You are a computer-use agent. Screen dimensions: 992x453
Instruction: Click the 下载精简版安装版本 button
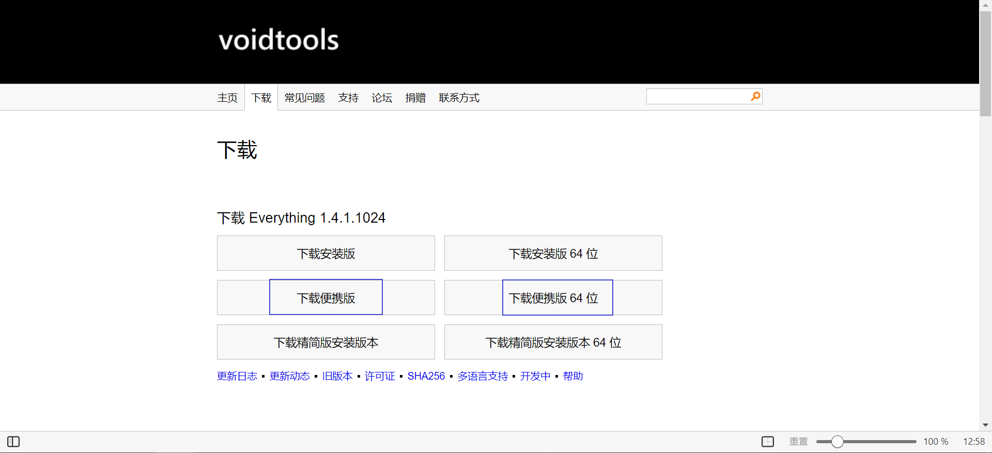pyautogui.click(x=326, y=342)
